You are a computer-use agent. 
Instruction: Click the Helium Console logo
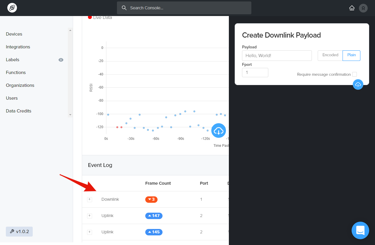click(12, 8)
